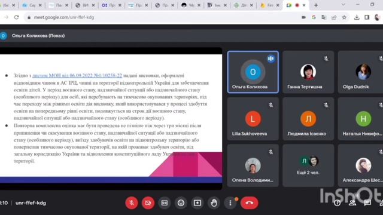The height and width of the screenshot is (215, 383).
Task: Switch to the tab labeled 'Сер'
Action: click(x=32, y=5)
